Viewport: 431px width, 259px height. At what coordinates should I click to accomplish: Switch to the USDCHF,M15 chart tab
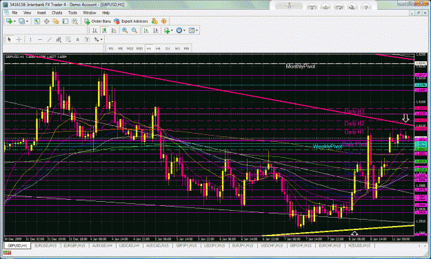click(272, 246)
